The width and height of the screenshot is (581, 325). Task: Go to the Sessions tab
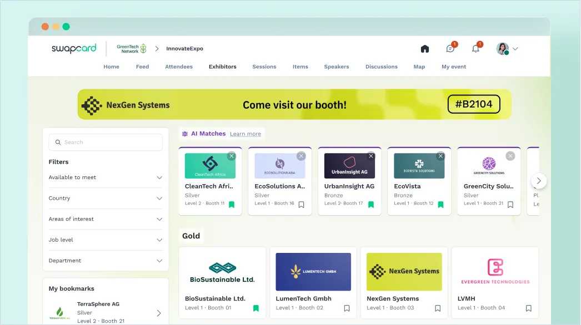pos(264,67)
